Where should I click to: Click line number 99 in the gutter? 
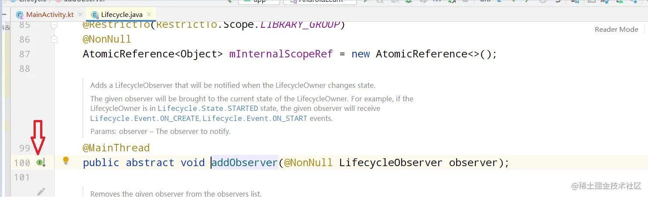tap(24, 148)
